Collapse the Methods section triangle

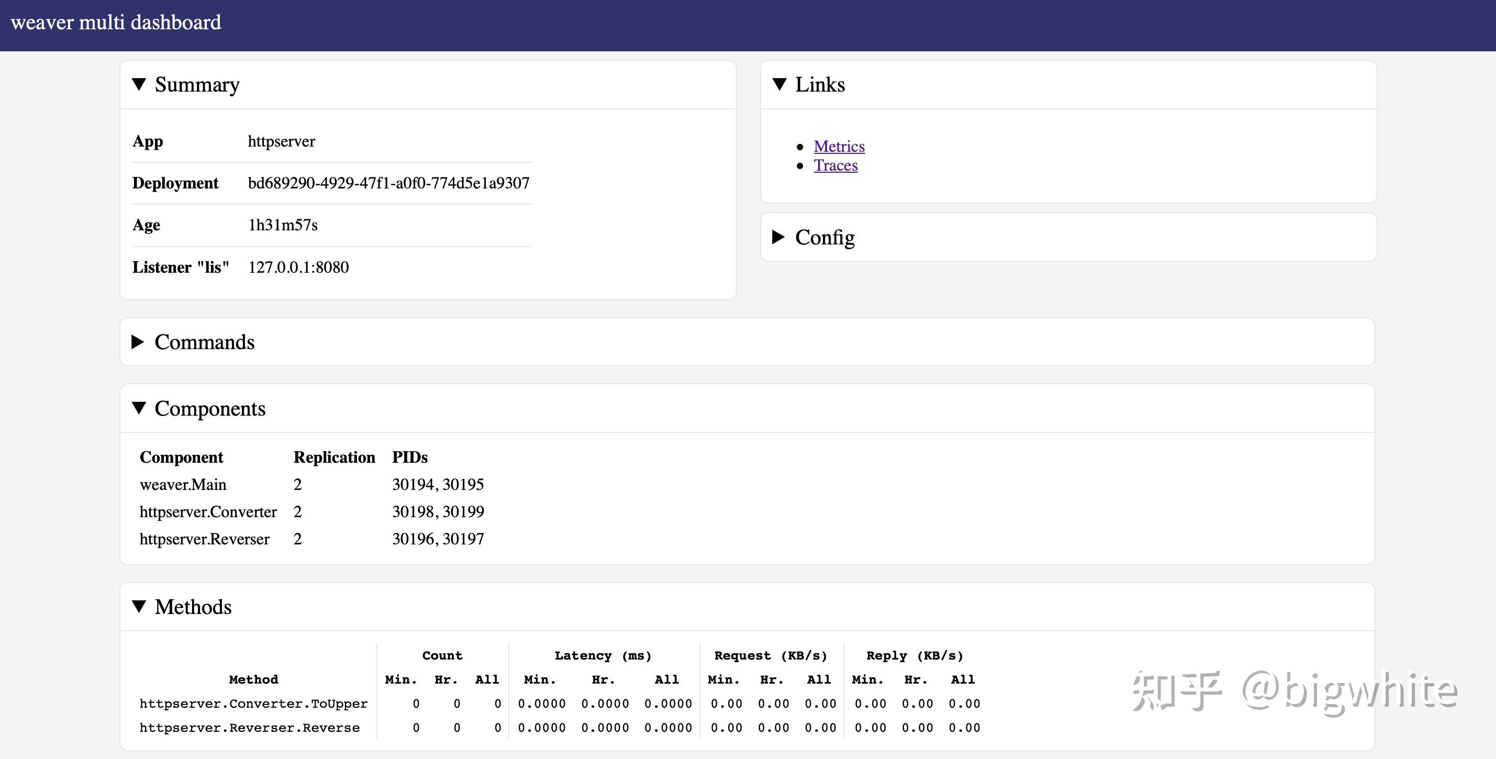pos(139,607)
